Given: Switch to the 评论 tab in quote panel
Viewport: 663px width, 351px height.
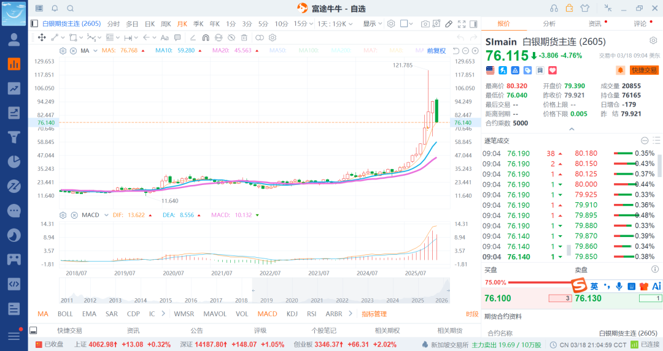Looking at the screenshot, I should (640, 24).
